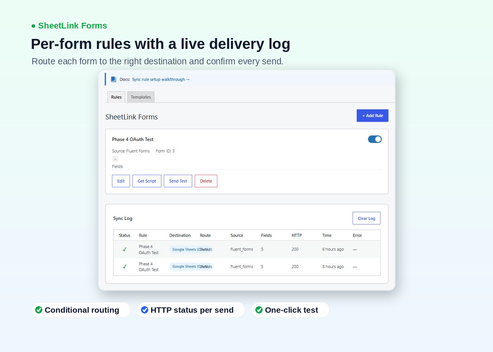493x352 pixels.
Task: Click the Get Script button
Action: (x=147, y=181)
